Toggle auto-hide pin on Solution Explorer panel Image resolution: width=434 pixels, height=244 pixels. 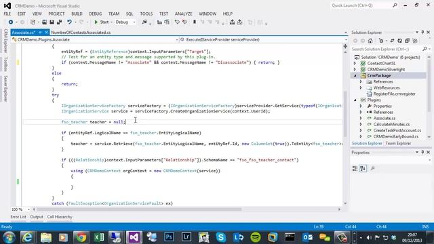pyautogui.click(x=422, y=33)
